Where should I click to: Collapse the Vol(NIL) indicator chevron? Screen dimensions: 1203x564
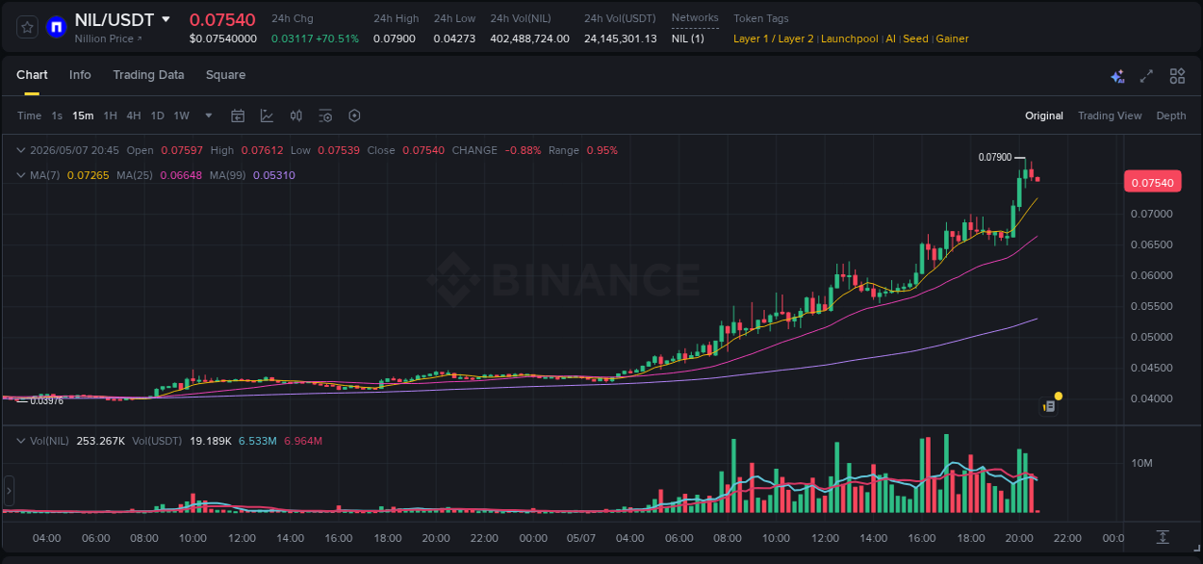coord(20,440)
